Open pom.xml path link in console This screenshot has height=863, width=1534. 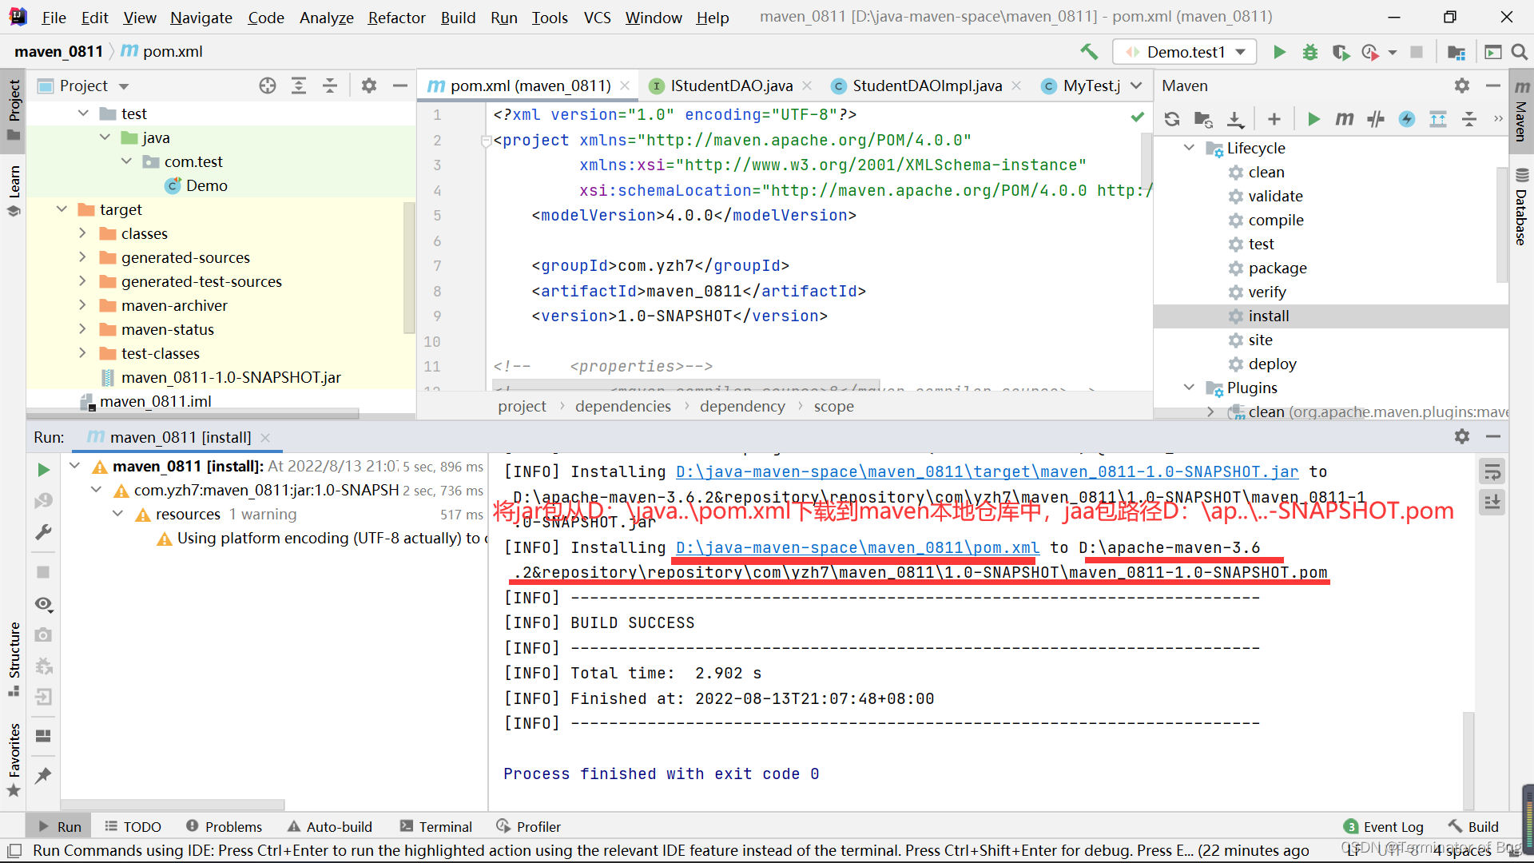[x=857, y=548]
